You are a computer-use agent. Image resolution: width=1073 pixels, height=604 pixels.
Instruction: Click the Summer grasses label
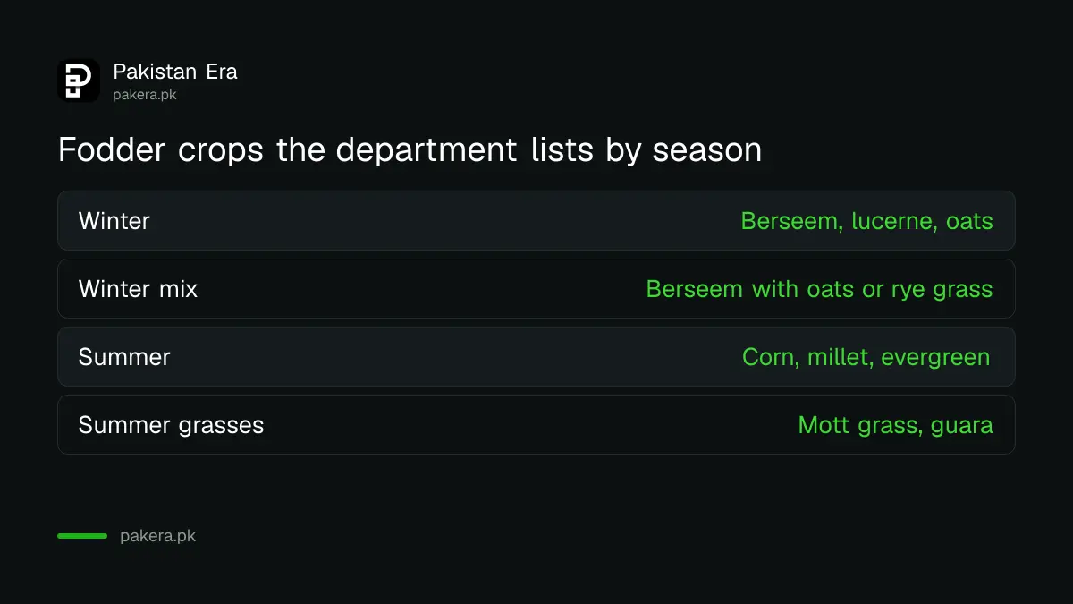[171, 425]
